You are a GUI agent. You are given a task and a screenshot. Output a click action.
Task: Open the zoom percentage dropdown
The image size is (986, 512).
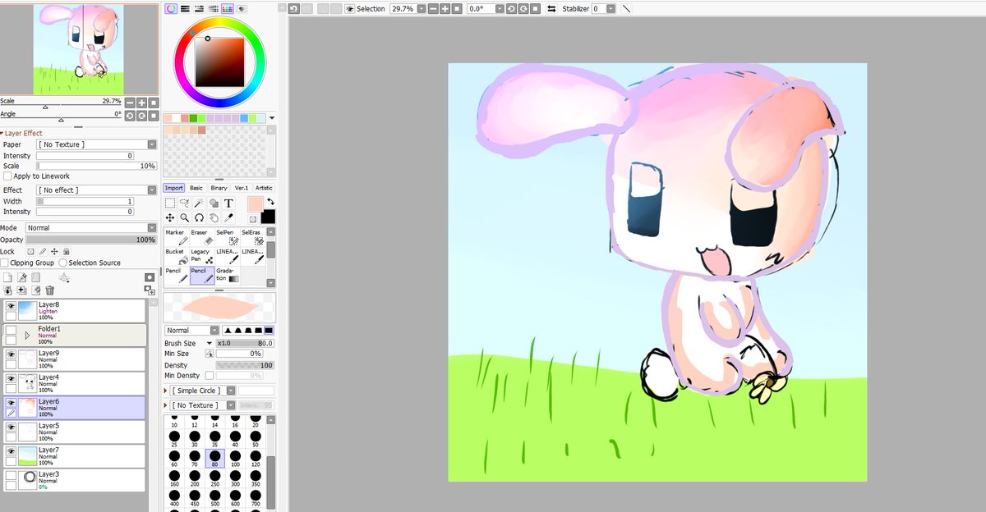421,8
